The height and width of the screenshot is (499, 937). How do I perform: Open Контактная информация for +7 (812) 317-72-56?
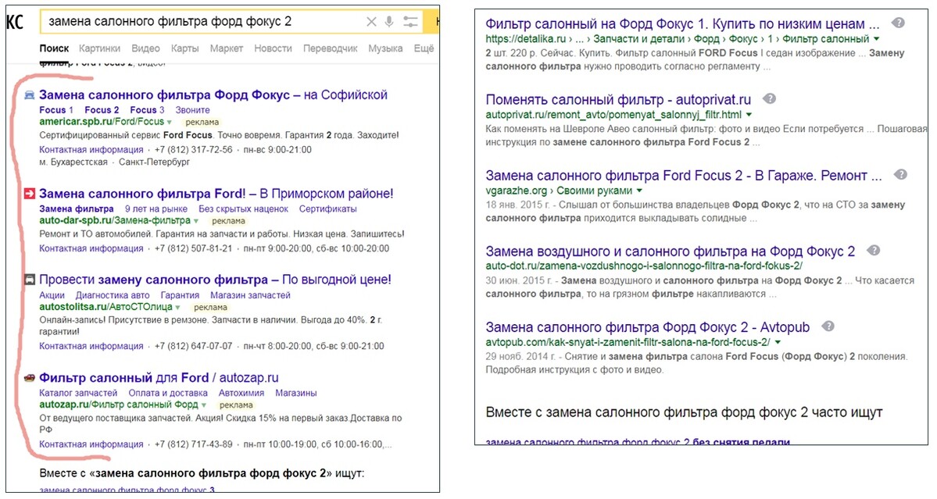click(91, 150)
